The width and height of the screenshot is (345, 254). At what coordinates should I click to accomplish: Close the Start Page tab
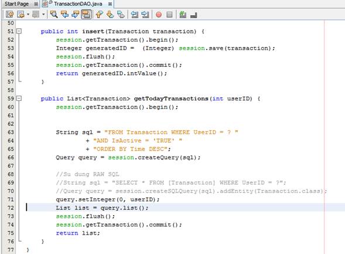36,4
